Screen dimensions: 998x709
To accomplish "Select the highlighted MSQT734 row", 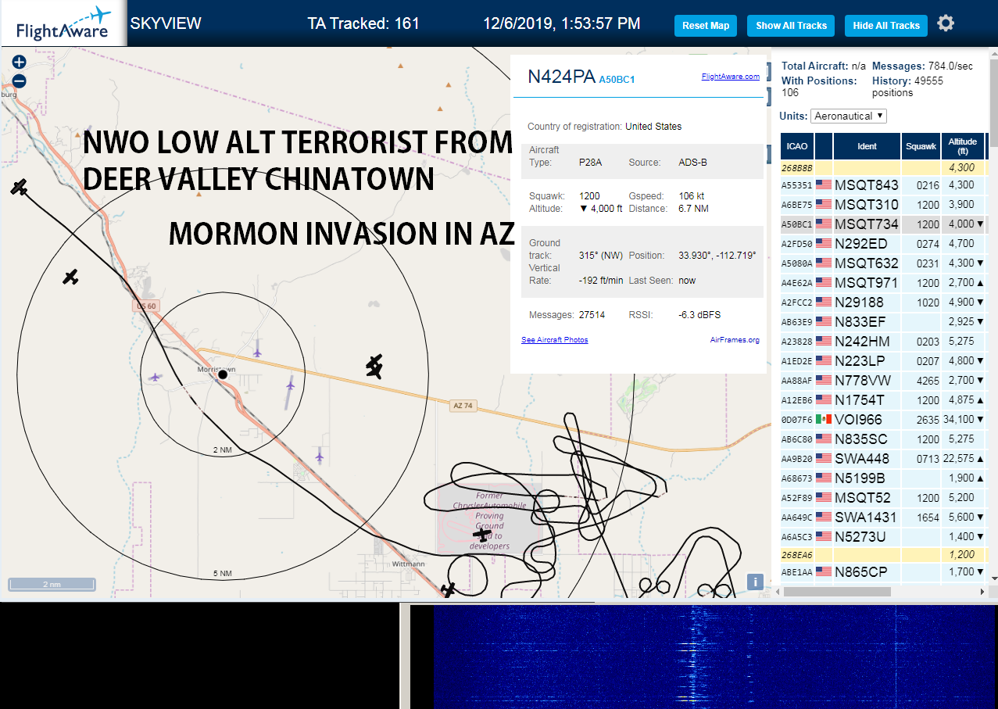I will (883, 224).
